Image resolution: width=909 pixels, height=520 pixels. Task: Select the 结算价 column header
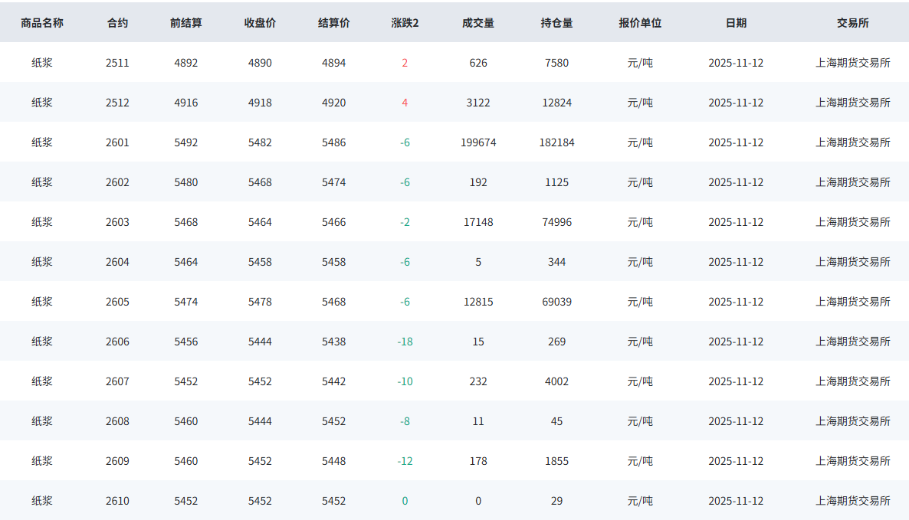pos(333,23)
